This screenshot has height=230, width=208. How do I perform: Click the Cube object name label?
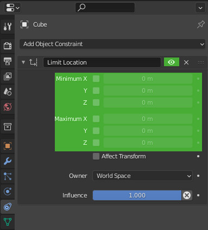pyautogui.click(x=40, y=24)
